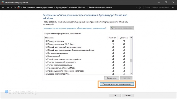This screenshot has height=99, width=177.
Task: Click the 'Удалить' button
Action: pos(126,78)
